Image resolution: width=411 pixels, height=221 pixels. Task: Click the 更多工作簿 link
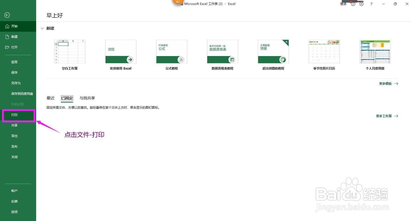(387, 116)
